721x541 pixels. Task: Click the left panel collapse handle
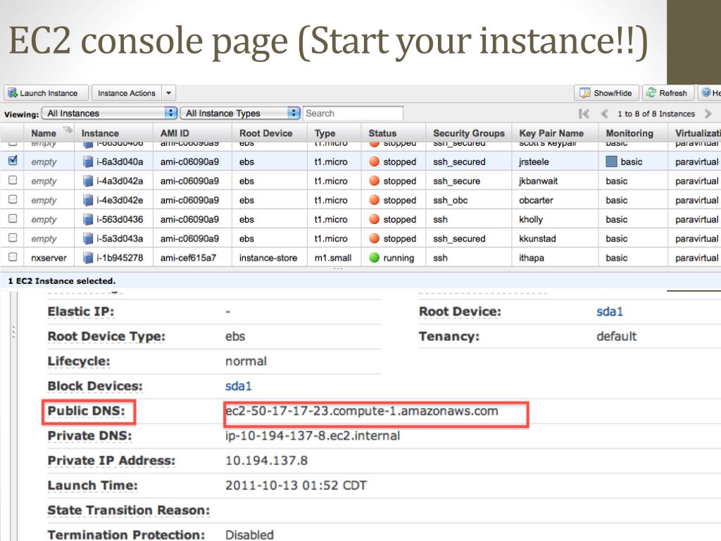coord(14,332)
